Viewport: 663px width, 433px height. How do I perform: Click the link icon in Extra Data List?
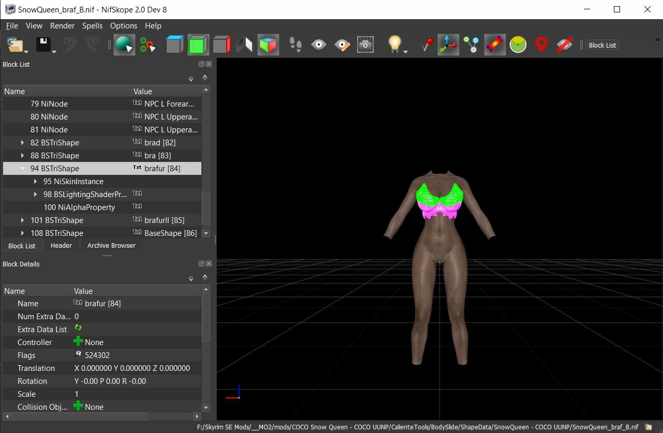click(x=78, y=328)
